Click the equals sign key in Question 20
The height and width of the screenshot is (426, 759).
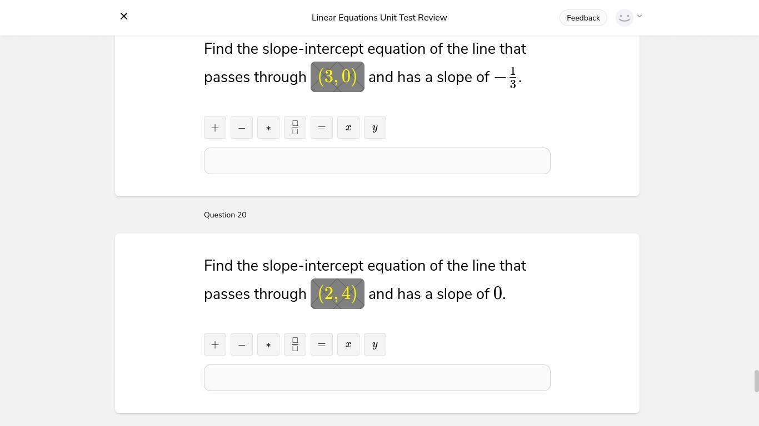[x=322, y=344]
